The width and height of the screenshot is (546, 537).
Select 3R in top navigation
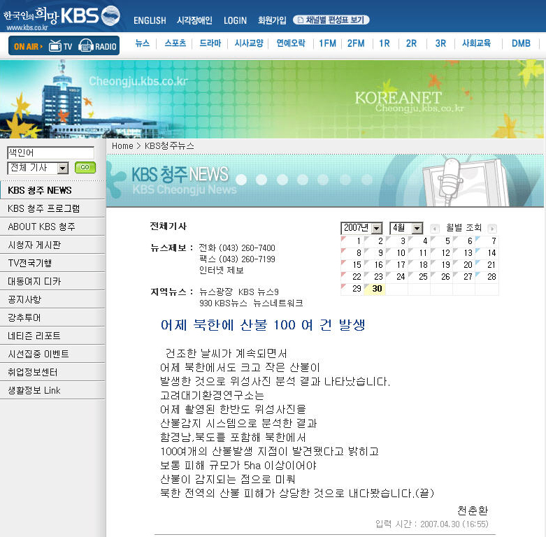[x=440, y=43]
